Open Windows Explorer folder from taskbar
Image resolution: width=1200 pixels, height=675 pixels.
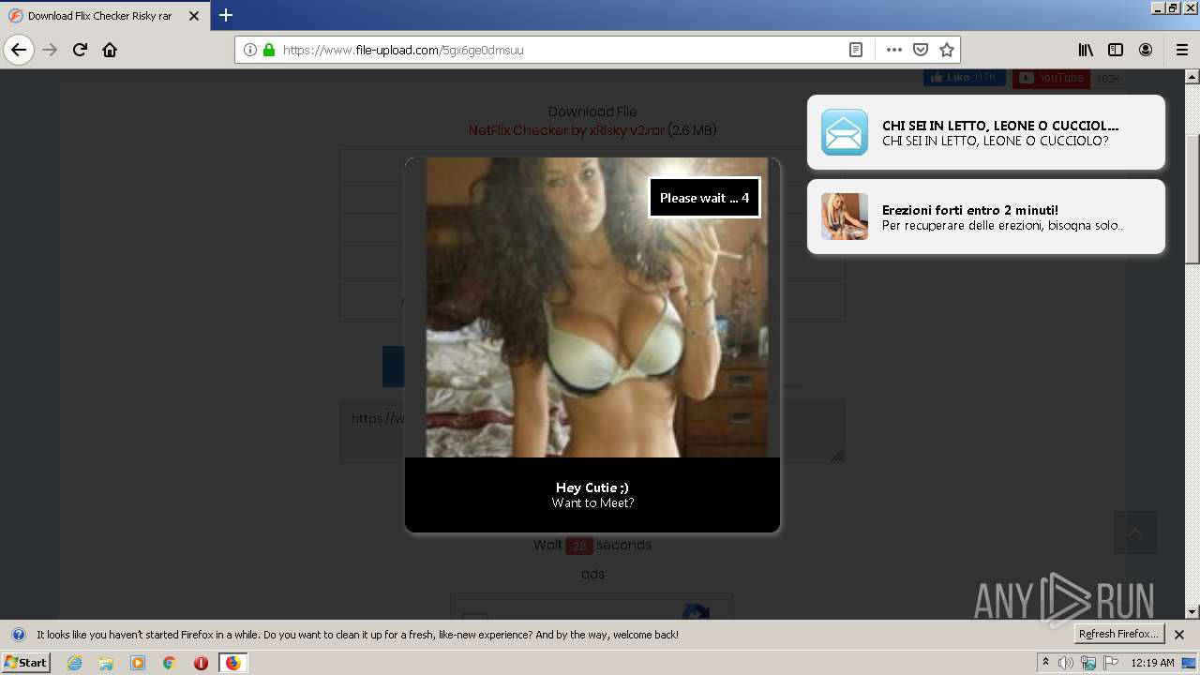click(106, 663)
